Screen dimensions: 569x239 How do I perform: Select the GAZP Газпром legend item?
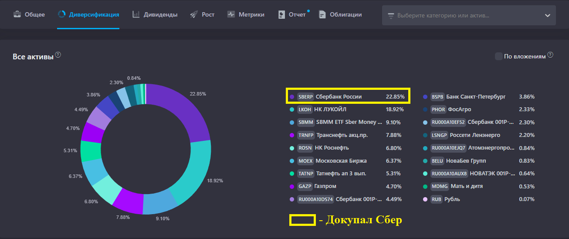325,186
